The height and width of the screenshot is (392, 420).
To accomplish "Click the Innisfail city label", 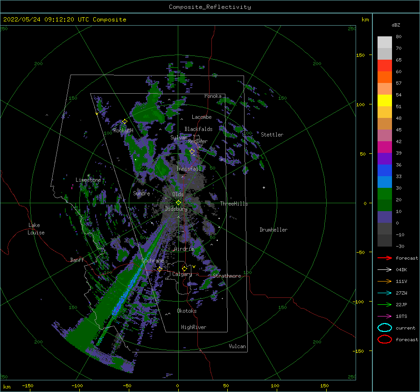I will coord(189,169).
